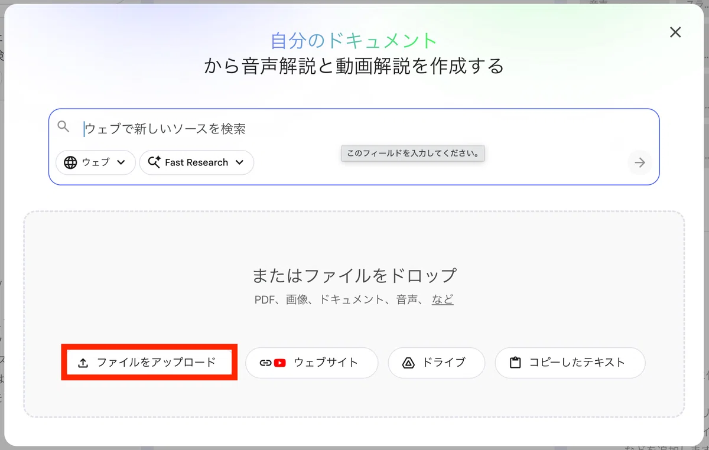Viewport: 709px width, 450px height.
Task: Click the から音声解説と動画解説を作成する heading
Action: tap(354, 66)
